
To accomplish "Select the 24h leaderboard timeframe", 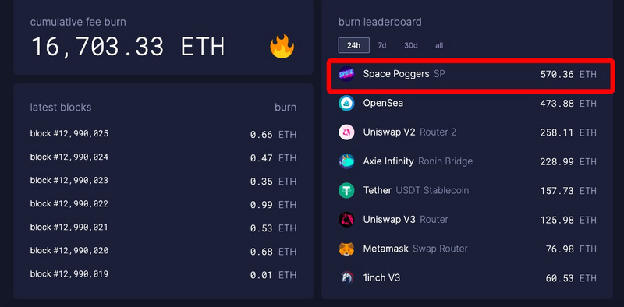I will pos(353,45).
